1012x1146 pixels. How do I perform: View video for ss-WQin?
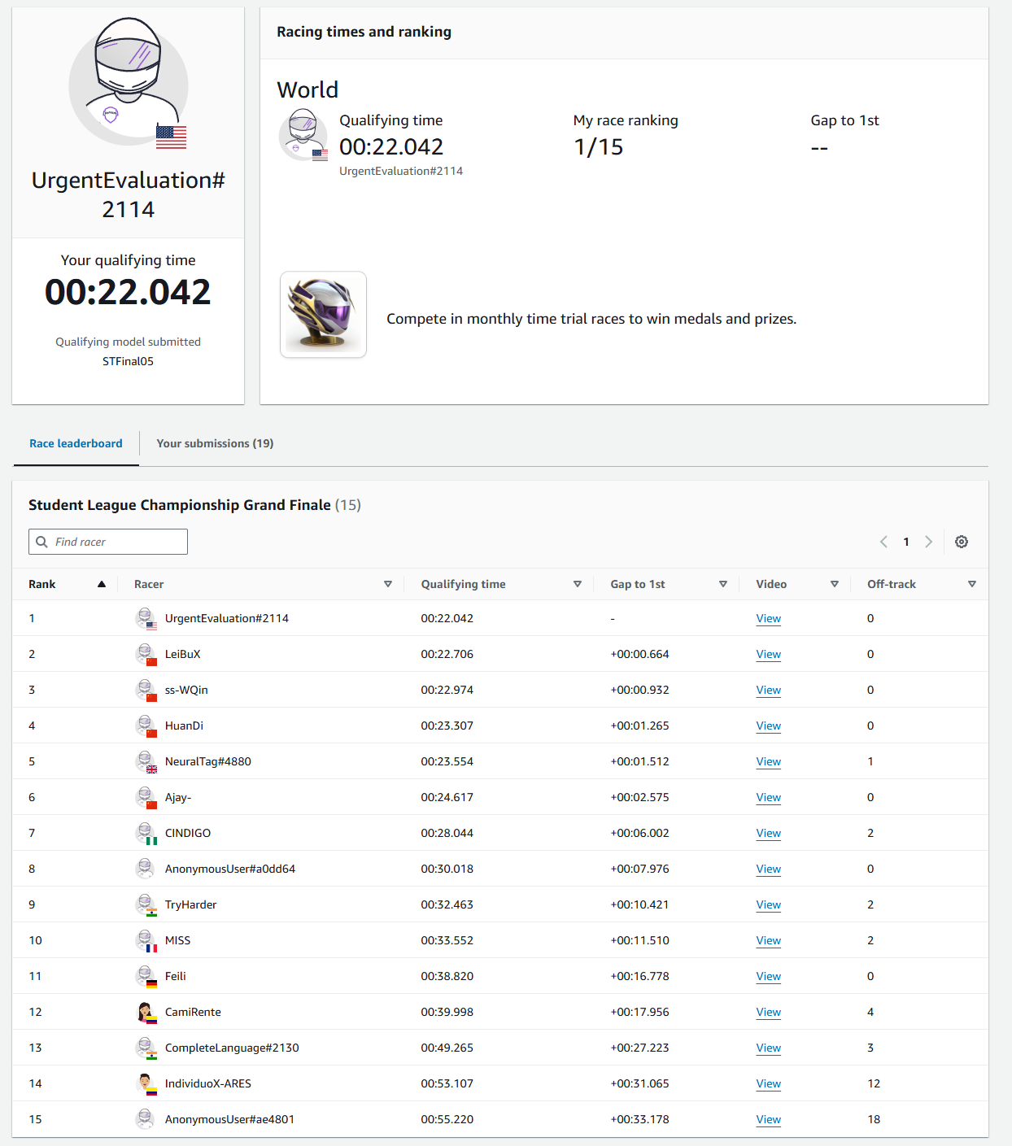tap(768, 690)
